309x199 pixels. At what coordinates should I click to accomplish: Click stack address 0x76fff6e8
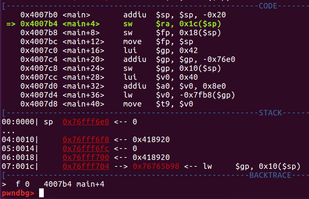tap(86, 122)
